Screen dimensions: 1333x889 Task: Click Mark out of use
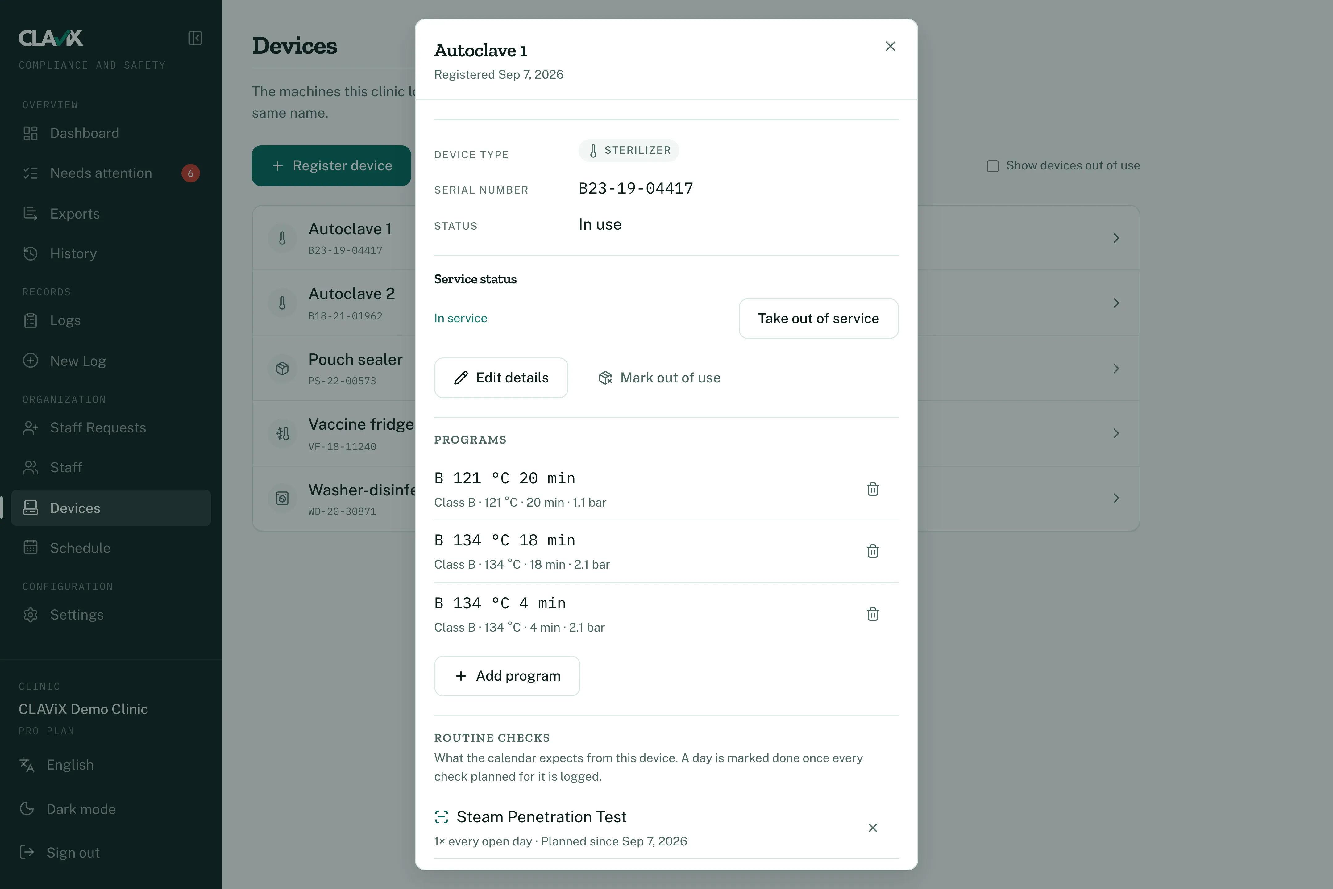pyautogui.click(x=660, y=378)
